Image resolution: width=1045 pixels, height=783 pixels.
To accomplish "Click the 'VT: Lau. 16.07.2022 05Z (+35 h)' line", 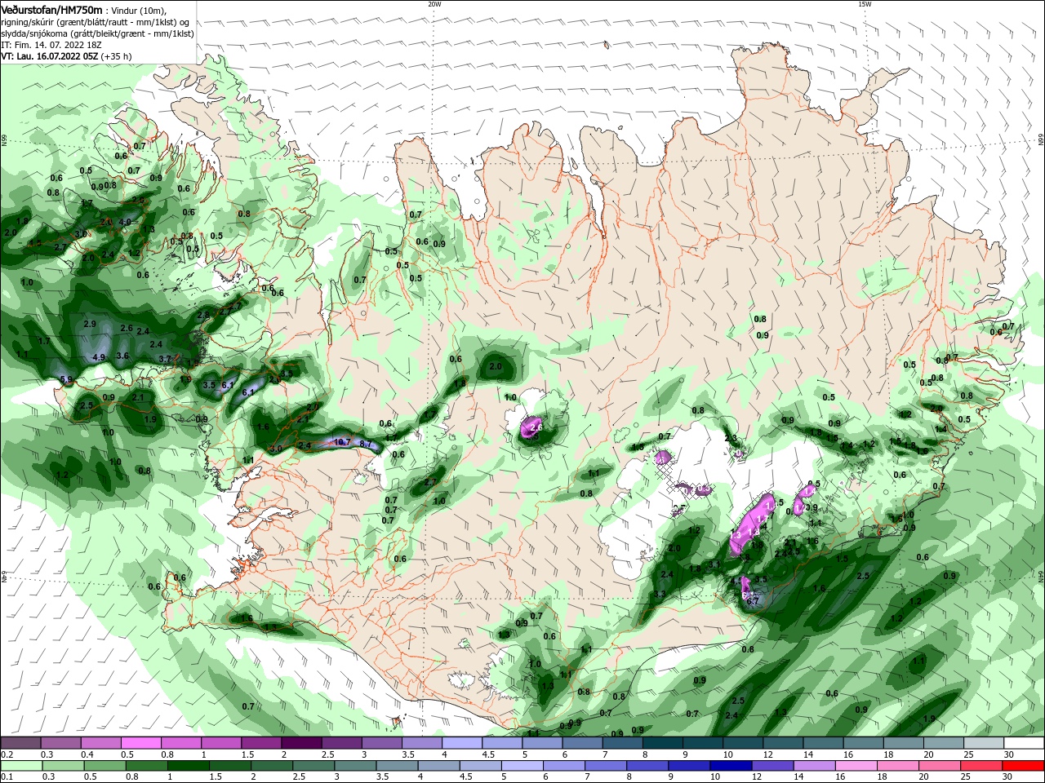I will coord(66,56).
